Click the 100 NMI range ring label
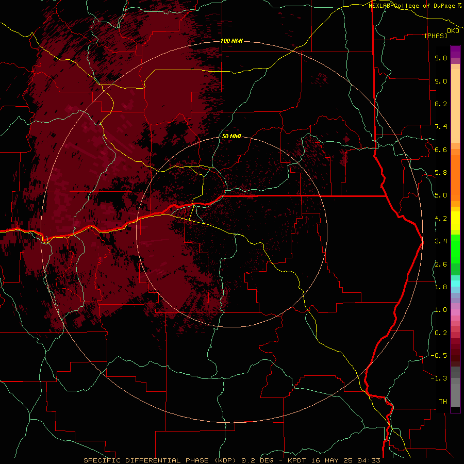Image resolution: width=464 pixels, height=464 pixels. (x=231, y=41)
